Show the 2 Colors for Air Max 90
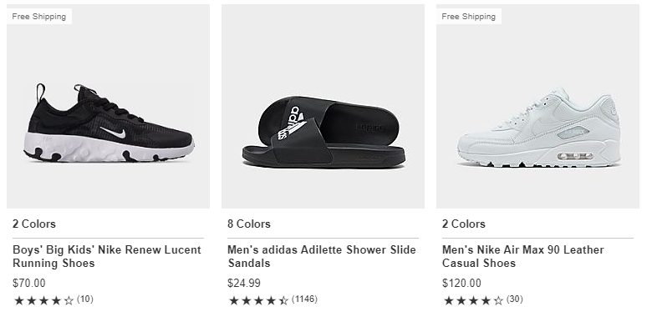Image resolution: width=652 pixels, height=312 pixels. click(x=464, y=224)
